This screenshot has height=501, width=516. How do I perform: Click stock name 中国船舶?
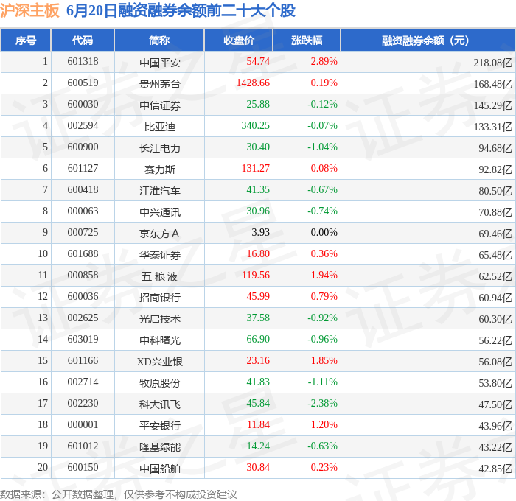(x=160, y=469)
